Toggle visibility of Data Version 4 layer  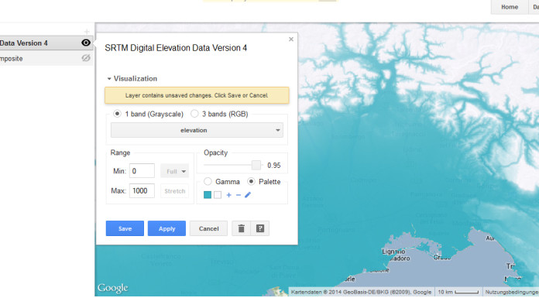(x=86, y=43)
